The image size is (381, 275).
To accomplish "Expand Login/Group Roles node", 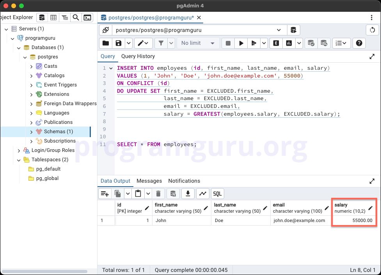I will [x=19, y=151].
